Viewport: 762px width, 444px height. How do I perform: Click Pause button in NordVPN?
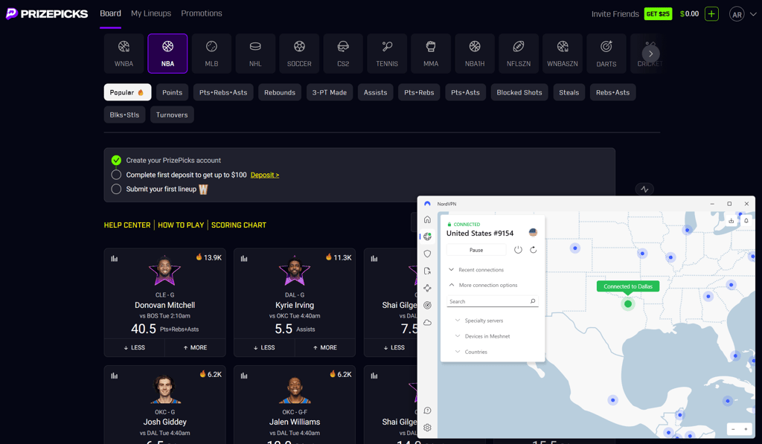tap(476, 250)
